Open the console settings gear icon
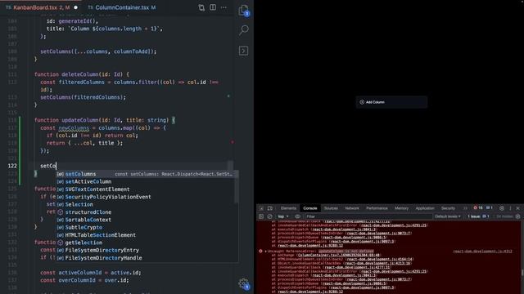524x294 pixels. click(x=517, y=216)
